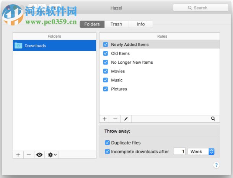The height and width of the screenshot is (178, 233).
Task: Click the Downloads folder name
Action: [35, 46]
